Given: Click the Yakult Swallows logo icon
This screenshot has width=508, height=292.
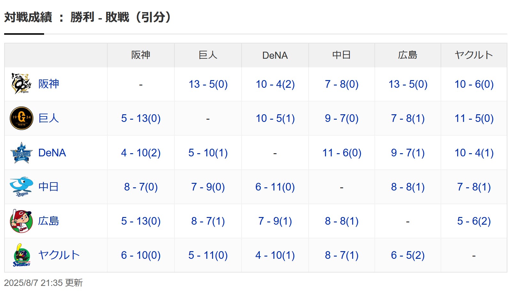Looking at the screenshot, I should click(x=21, y=255).
